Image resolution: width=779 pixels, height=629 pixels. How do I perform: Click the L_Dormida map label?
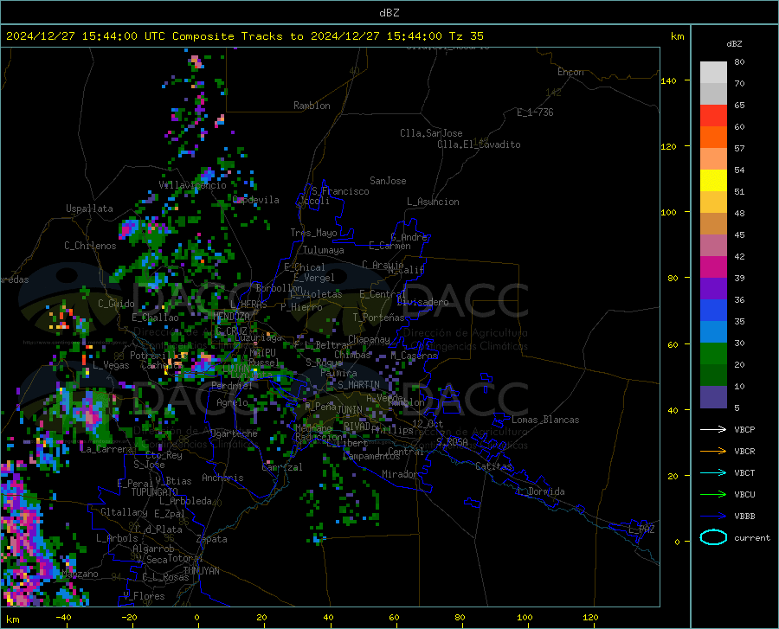tap(540, 491)
